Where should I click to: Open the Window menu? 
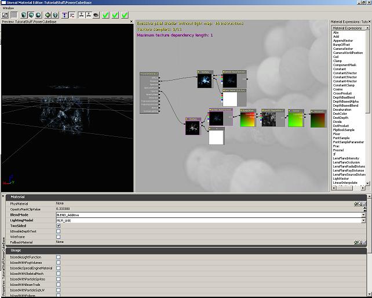(8, 8)
